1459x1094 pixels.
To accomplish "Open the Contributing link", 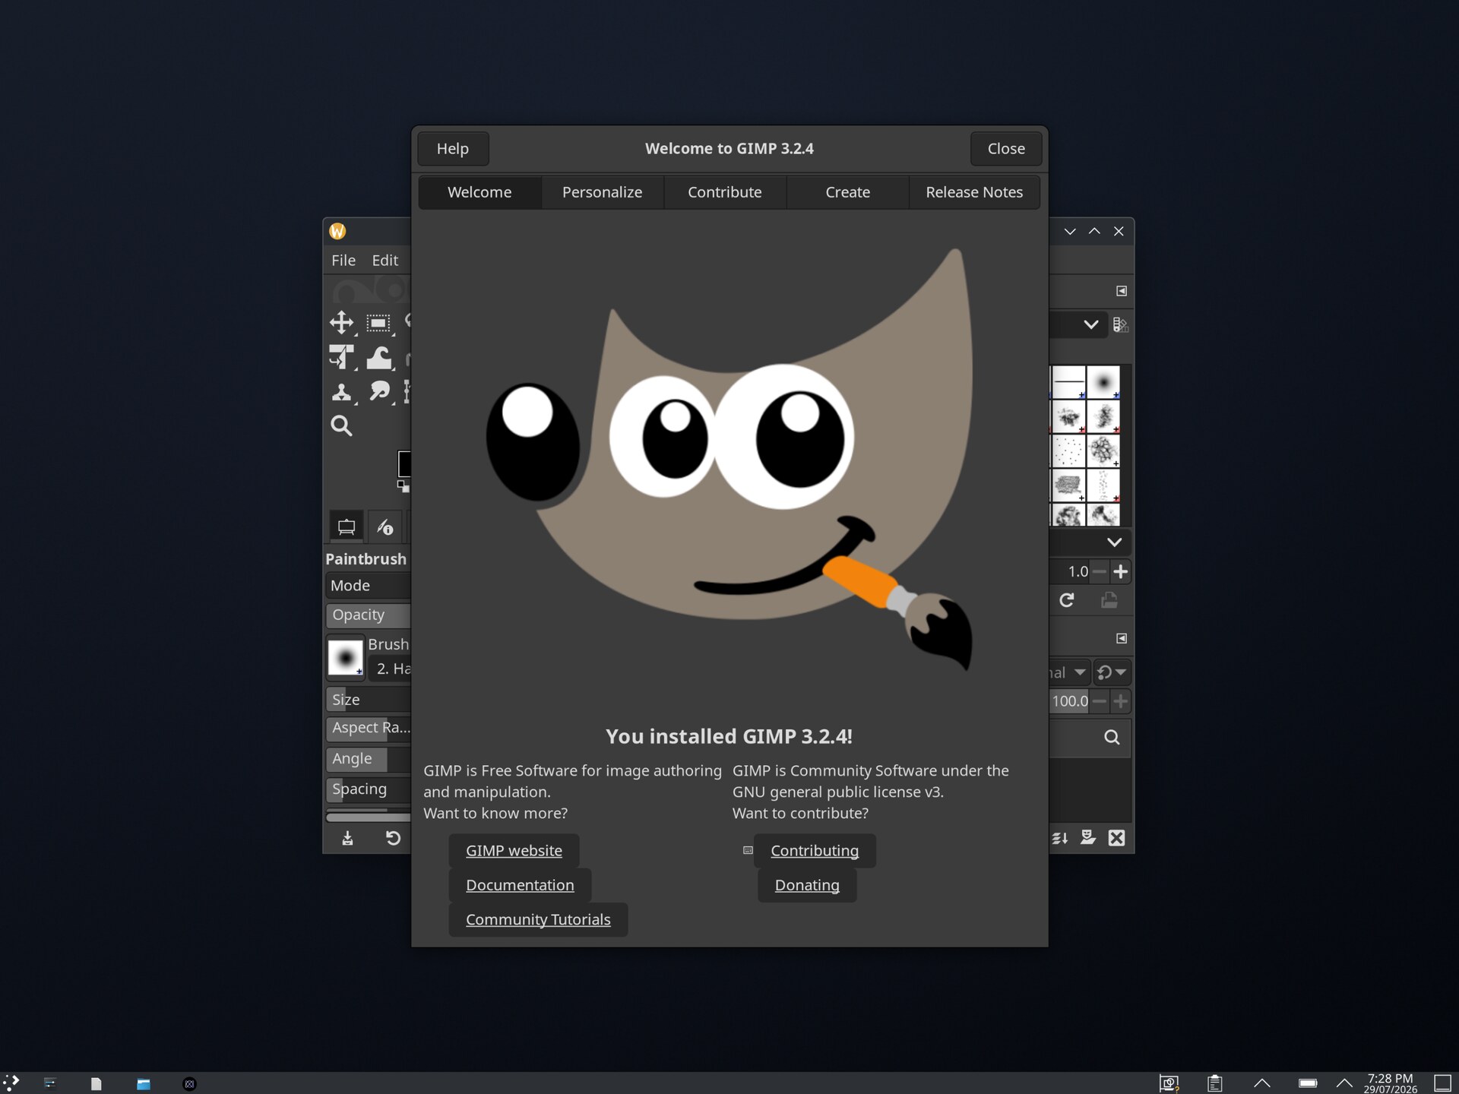I will (815, 851).
